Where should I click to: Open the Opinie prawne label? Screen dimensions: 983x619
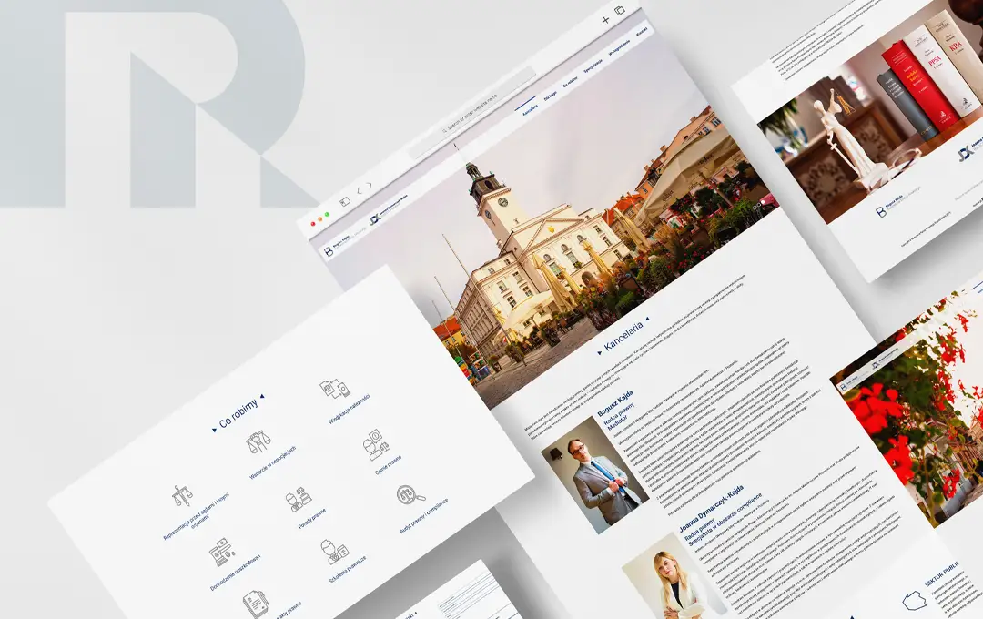[388, 465]
